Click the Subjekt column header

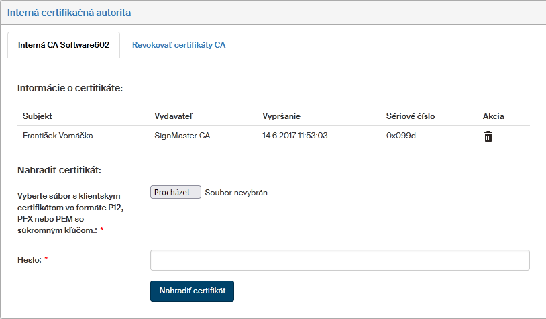coord(38,116)
